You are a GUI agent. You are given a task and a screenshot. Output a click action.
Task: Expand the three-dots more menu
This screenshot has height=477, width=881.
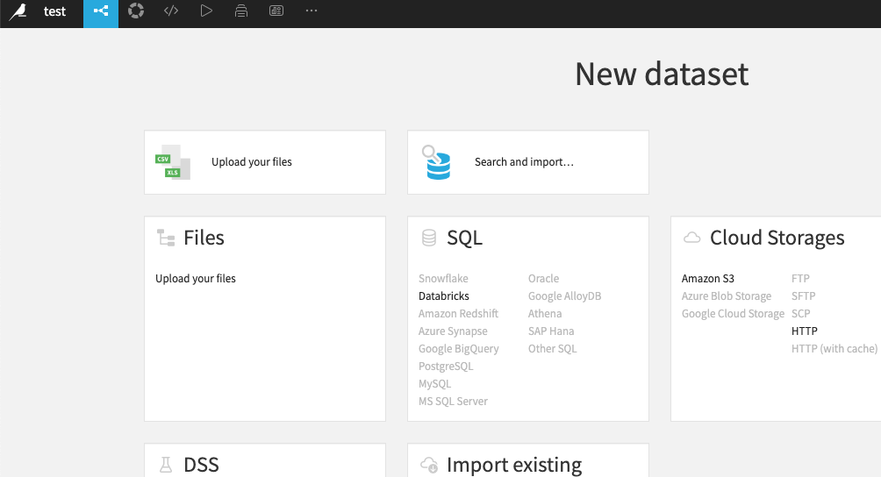pos(312,11)
